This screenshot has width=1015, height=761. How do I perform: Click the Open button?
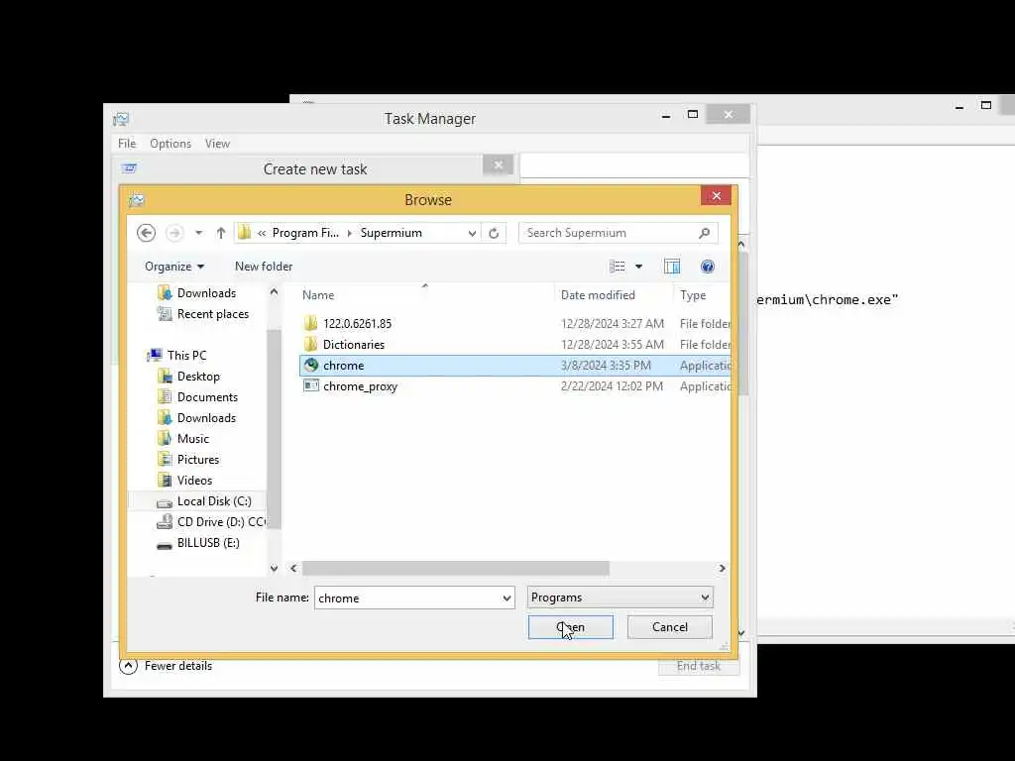click(570, 627)
